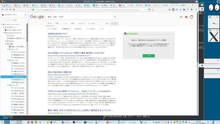The width and height of the screenshot is (220, 124).
Task: Expand the Twitter bookmark folder
Action: [6, 41]
